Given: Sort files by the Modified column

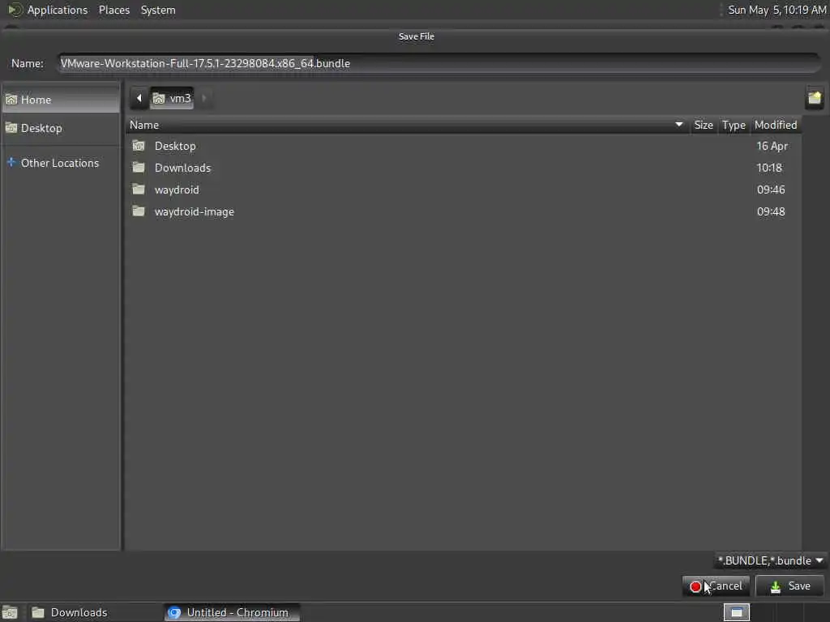Looking at the screenshot, I should 776,125.
